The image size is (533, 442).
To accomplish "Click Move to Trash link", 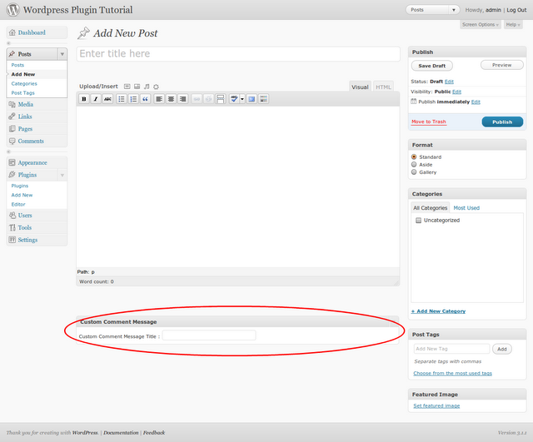I will pyautogui.click(x=429, y=122).
